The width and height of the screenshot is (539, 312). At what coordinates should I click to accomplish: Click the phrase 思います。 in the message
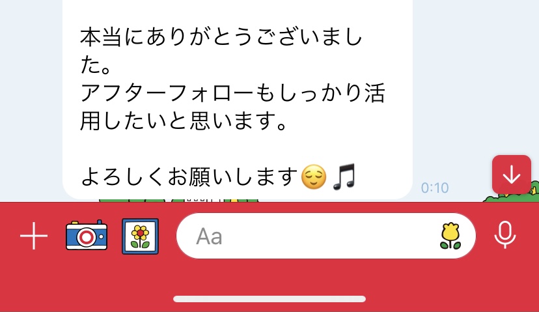tap(238, 121)
